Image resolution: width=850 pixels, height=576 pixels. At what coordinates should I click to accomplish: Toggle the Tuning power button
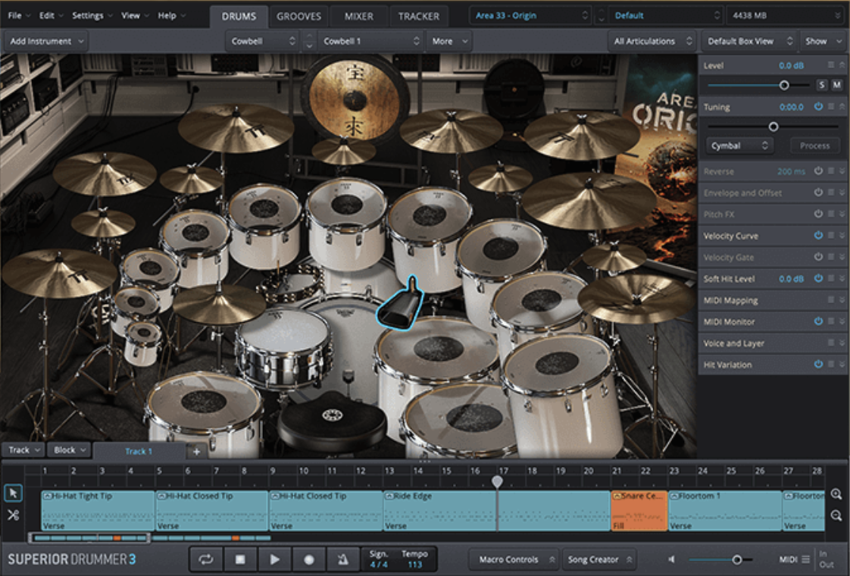(x=818, y=107)
